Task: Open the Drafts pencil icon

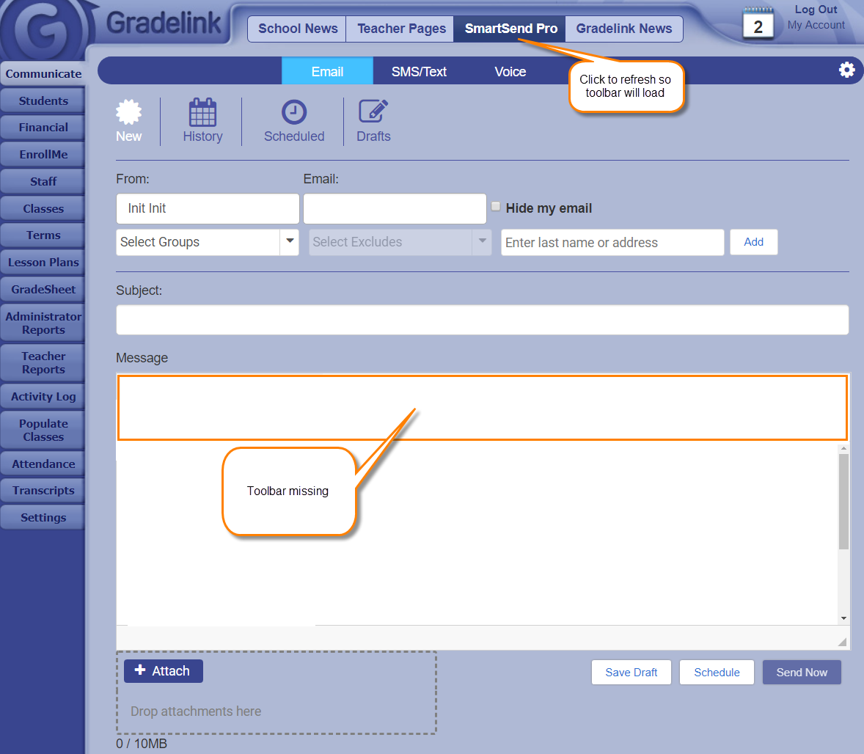Action: [x=373, y=111]
